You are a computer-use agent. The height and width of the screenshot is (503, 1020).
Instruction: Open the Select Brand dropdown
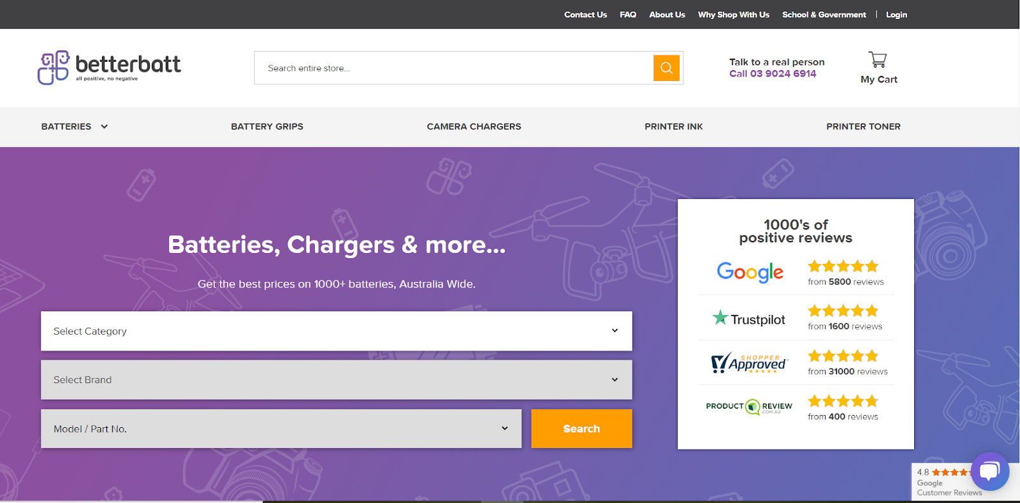point(337,380)
